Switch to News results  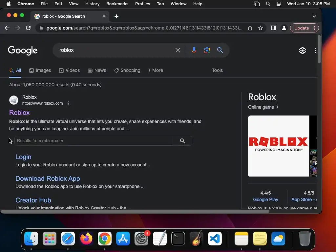click(x=97, y=71)
